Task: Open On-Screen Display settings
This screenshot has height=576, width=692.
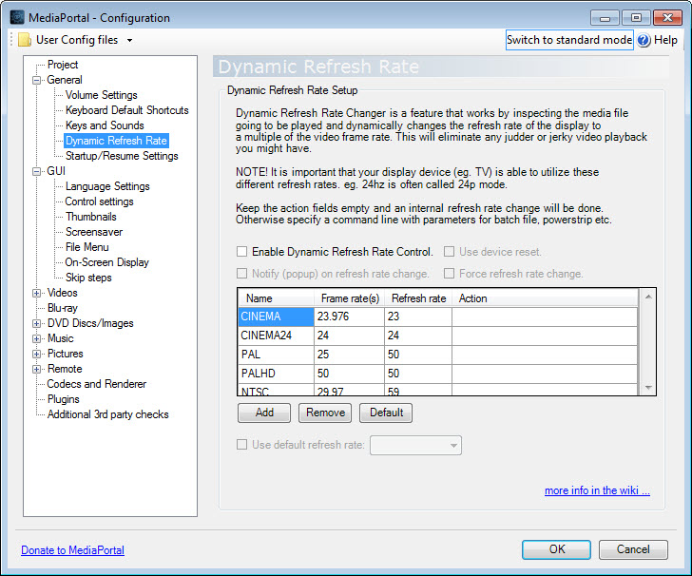Action: 106,262
